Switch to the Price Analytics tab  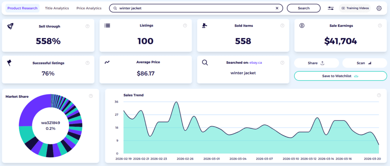89,8
